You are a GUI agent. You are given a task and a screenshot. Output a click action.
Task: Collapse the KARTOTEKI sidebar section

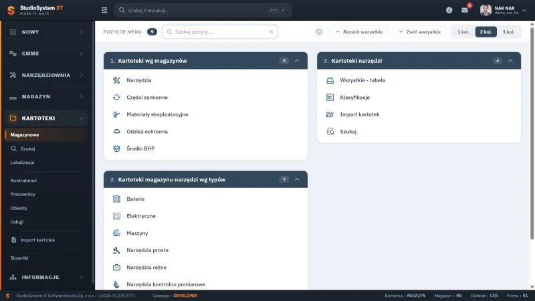(x=45, y=118)
